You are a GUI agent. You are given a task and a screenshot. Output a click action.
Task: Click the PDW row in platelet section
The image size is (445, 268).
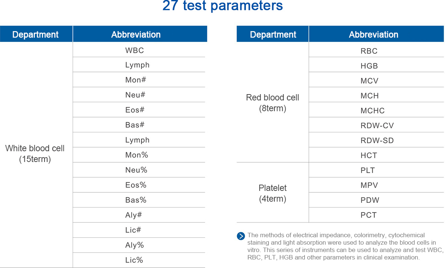click(x=376, y=200)
